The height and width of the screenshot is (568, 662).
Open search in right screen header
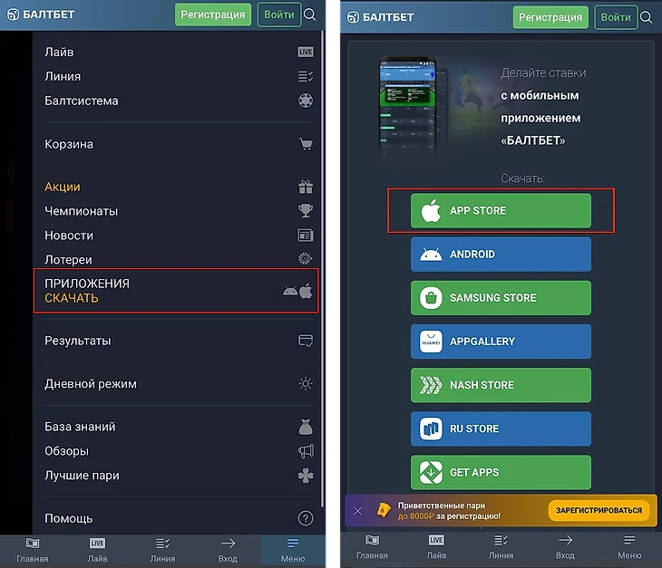(x=647, y=17)
